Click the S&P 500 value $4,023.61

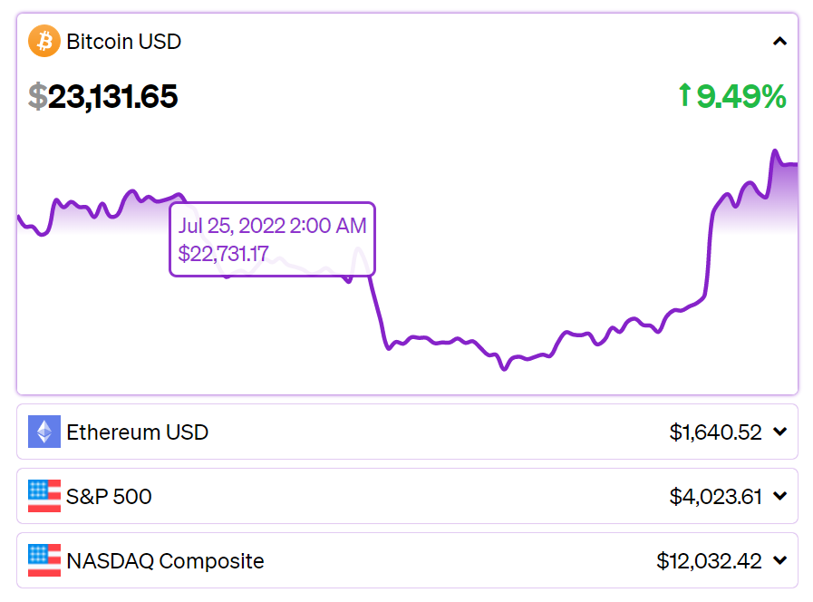click(x=715, y=497)
